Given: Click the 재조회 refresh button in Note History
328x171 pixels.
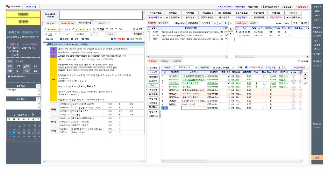Looking at the screenshot, I should [x=138, y=29].
